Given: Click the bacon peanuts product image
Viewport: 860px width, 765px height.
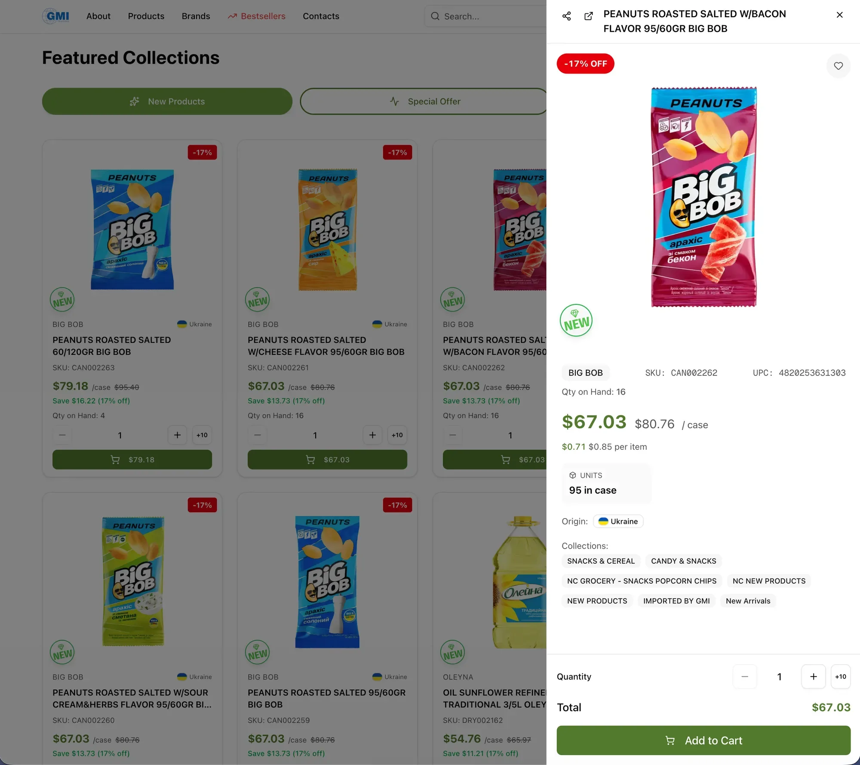Looking at the screenshot, I should click(703, 197).
